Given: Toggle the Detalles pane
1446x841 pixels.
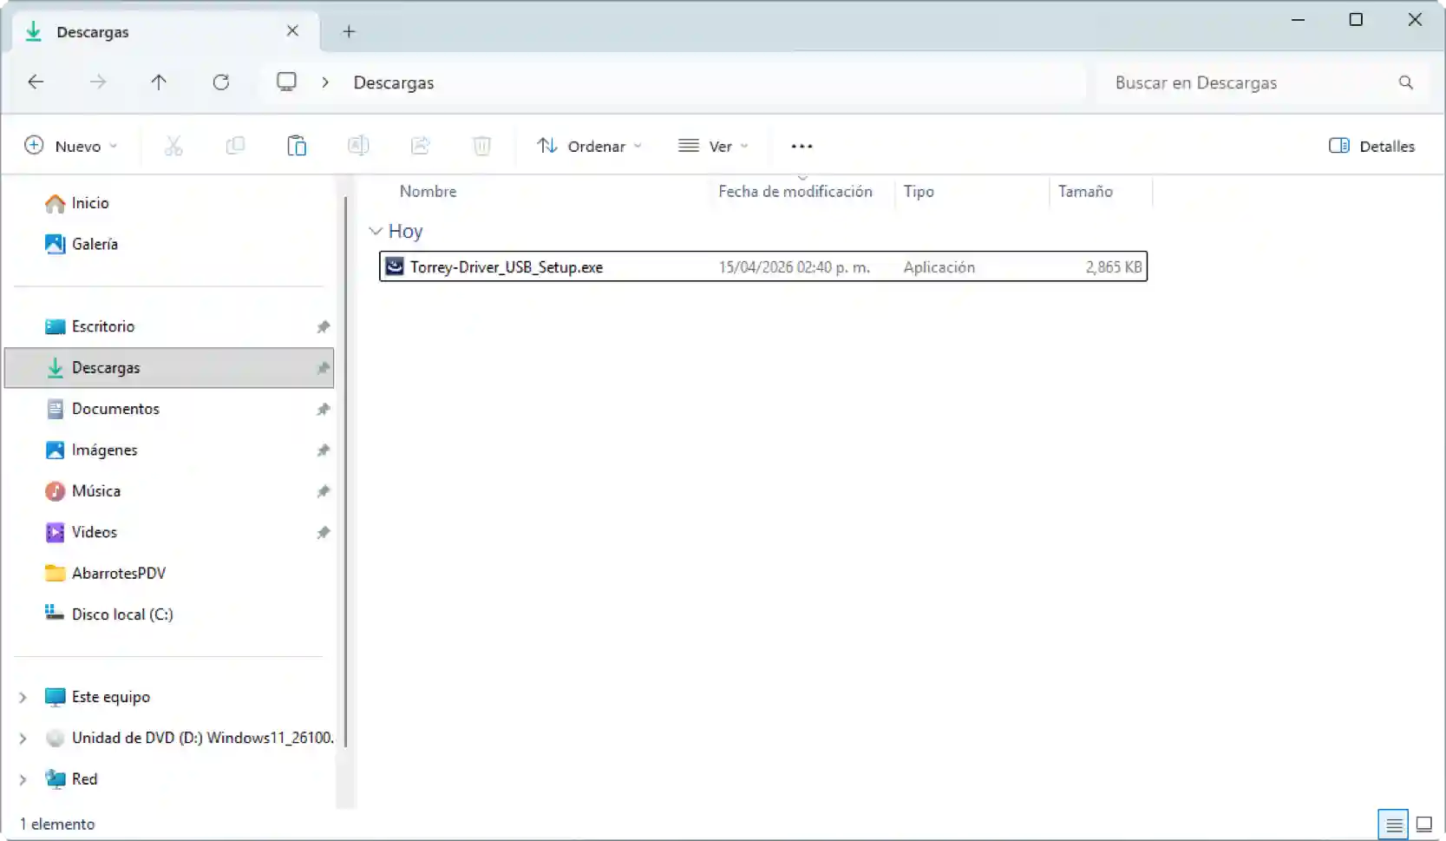Looking at the screenshot, I should [x=1371, y=145].
